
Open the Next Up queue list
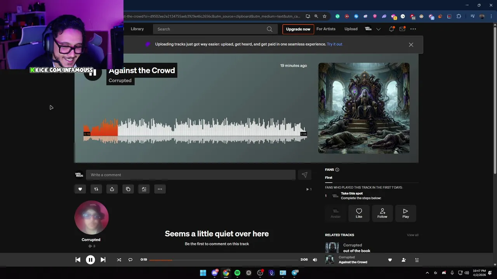point(417,260)
